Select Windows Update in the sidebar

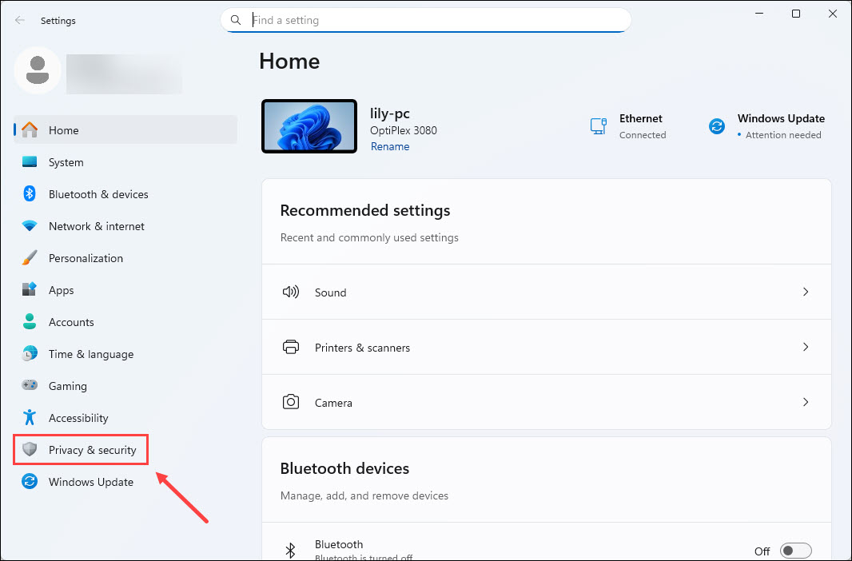pos(90,482)
